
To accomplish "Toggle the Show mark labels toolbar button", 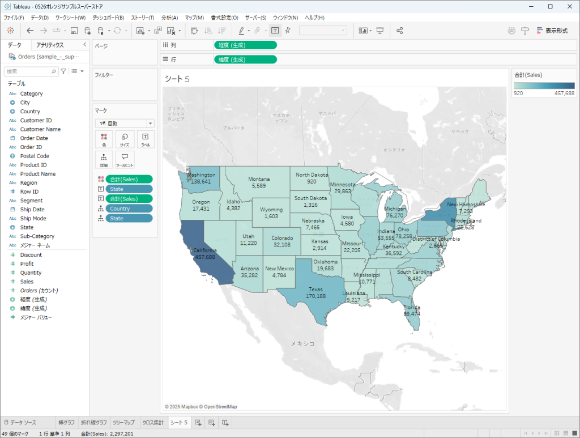I will click(x=275, y=31).
